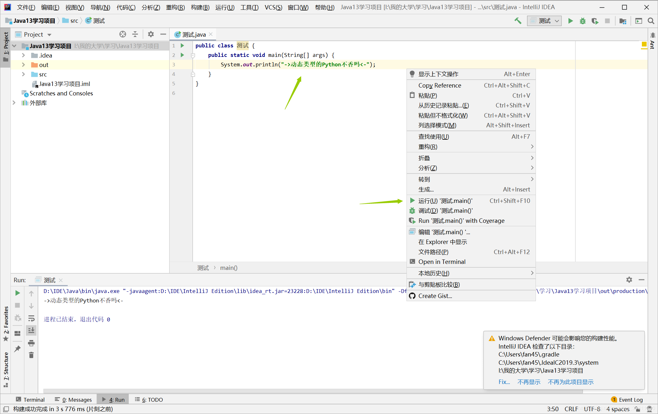Open Project Structure from the toolbar
Image resolution: width=658 pixels, height=414 pixels.
click(623, 21)
